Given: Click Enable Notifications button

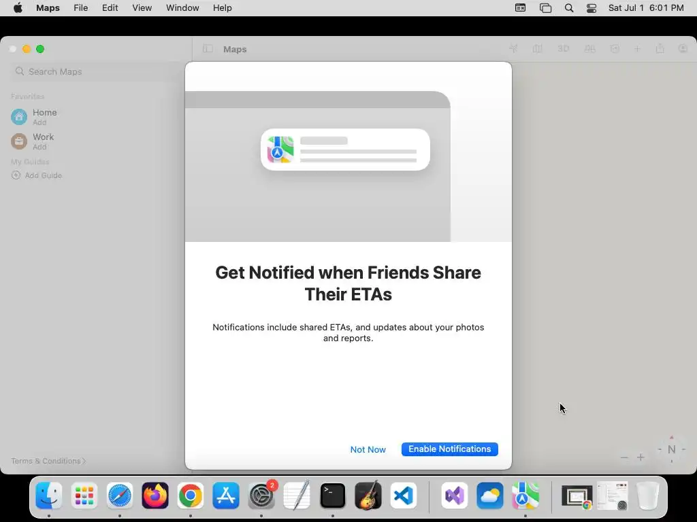Looking at the screenshot, I should pos(449,449).
